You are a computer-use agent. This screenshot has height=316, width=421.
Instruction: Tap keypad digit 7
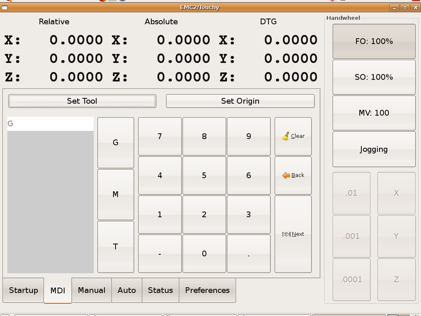(x=160, y=136)
